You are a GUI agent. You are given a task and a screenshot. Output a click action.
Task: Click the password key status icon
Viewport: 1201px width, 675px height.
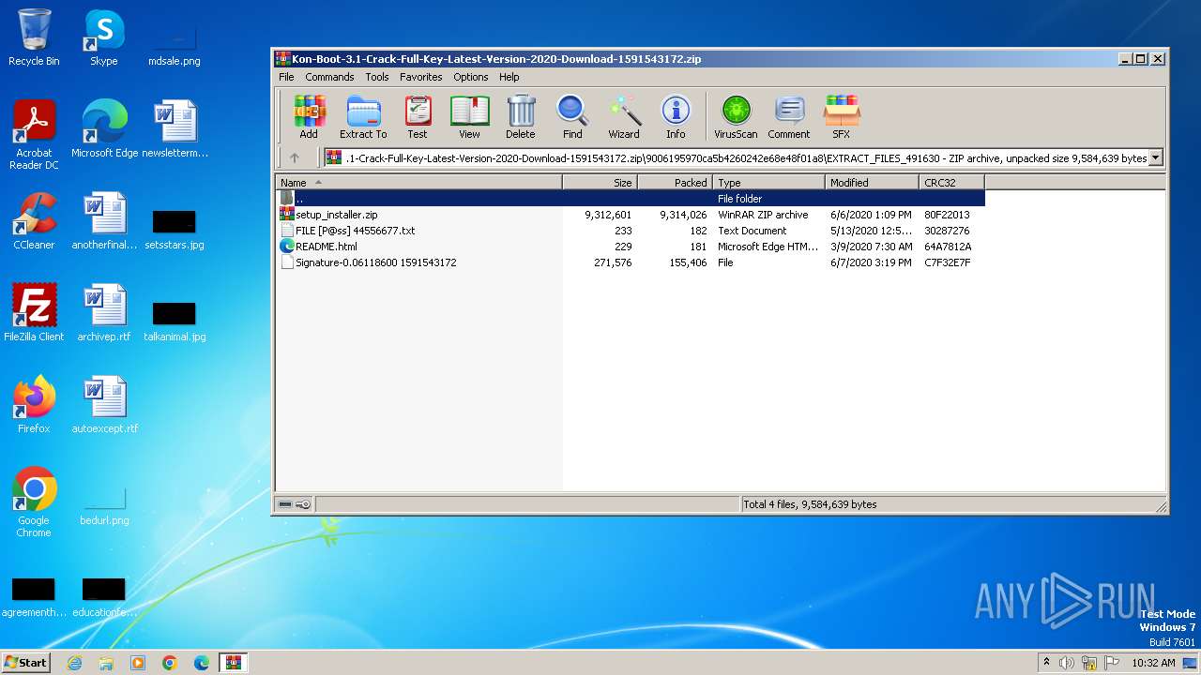coord(303,504)
